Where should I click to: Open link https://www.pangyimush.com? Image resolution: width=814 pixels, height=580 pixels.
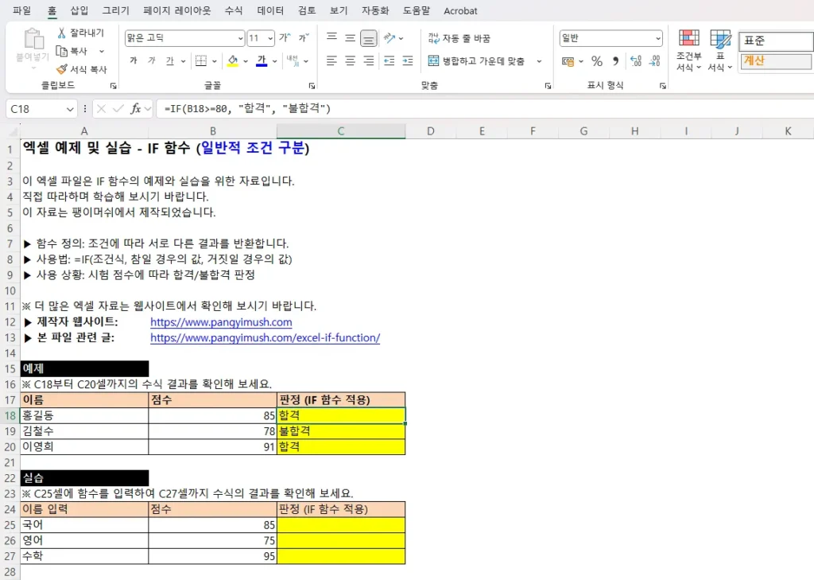(x=221, y=322)
